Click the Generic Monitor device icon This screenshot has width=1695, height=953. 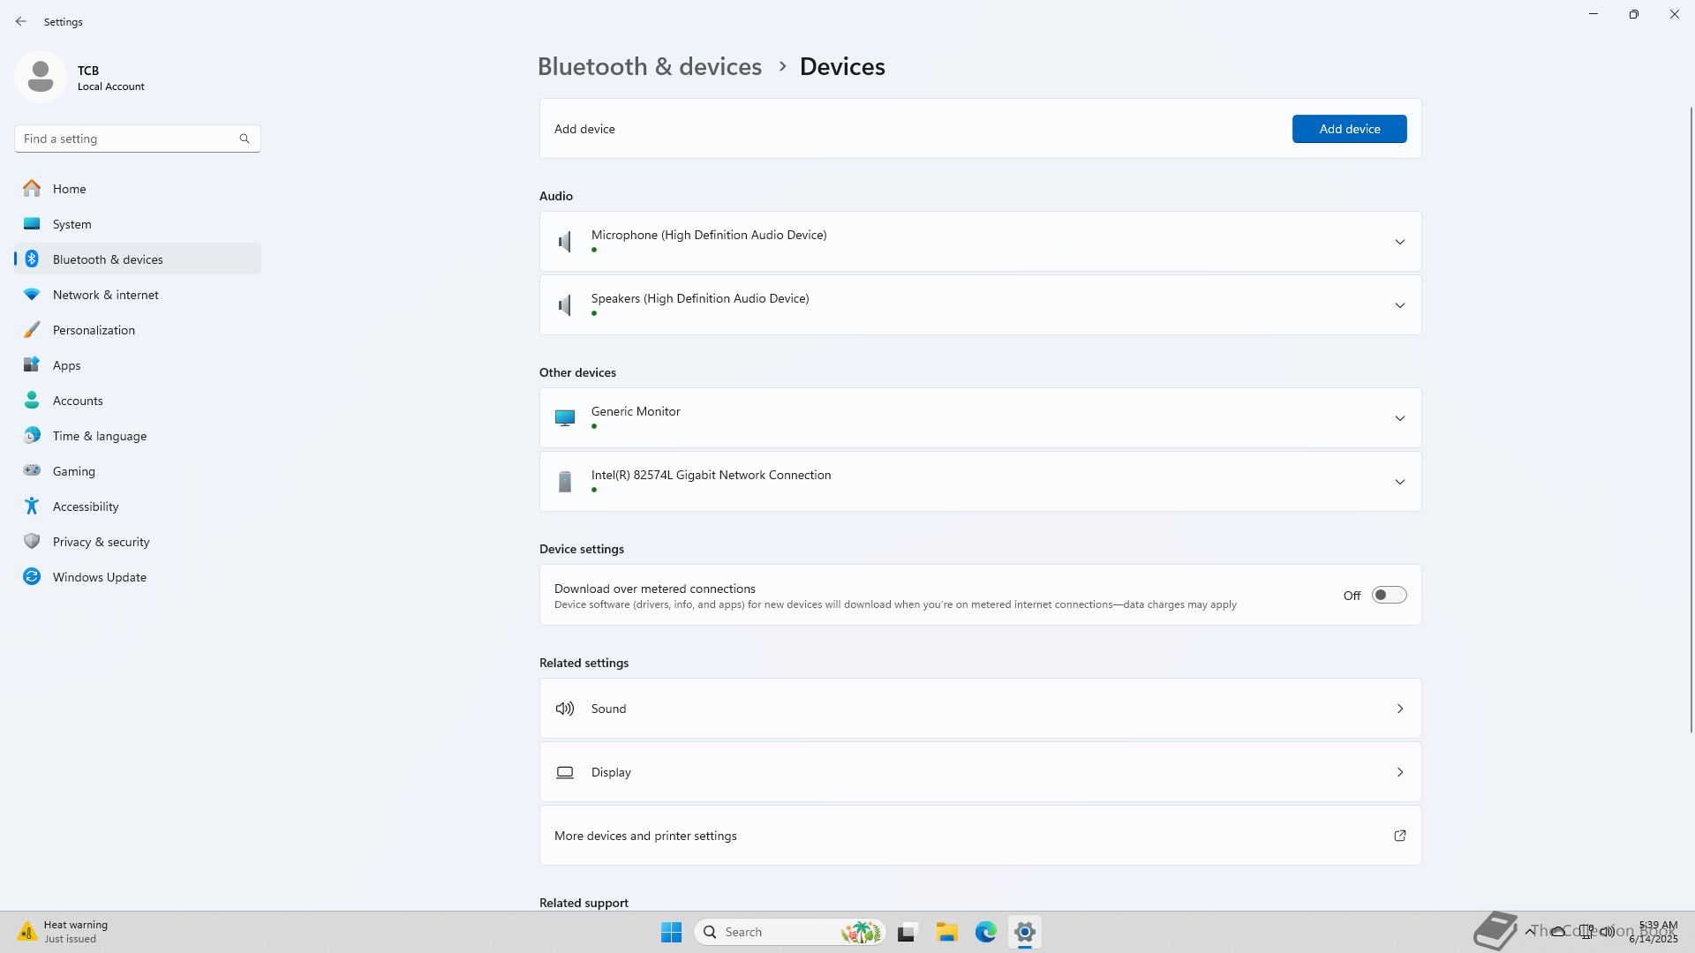[565, 418]
